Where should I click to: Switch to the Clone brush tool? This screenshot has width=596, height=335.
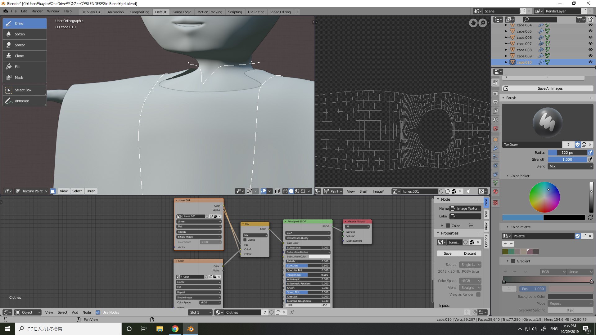click(x=24, y=56)
